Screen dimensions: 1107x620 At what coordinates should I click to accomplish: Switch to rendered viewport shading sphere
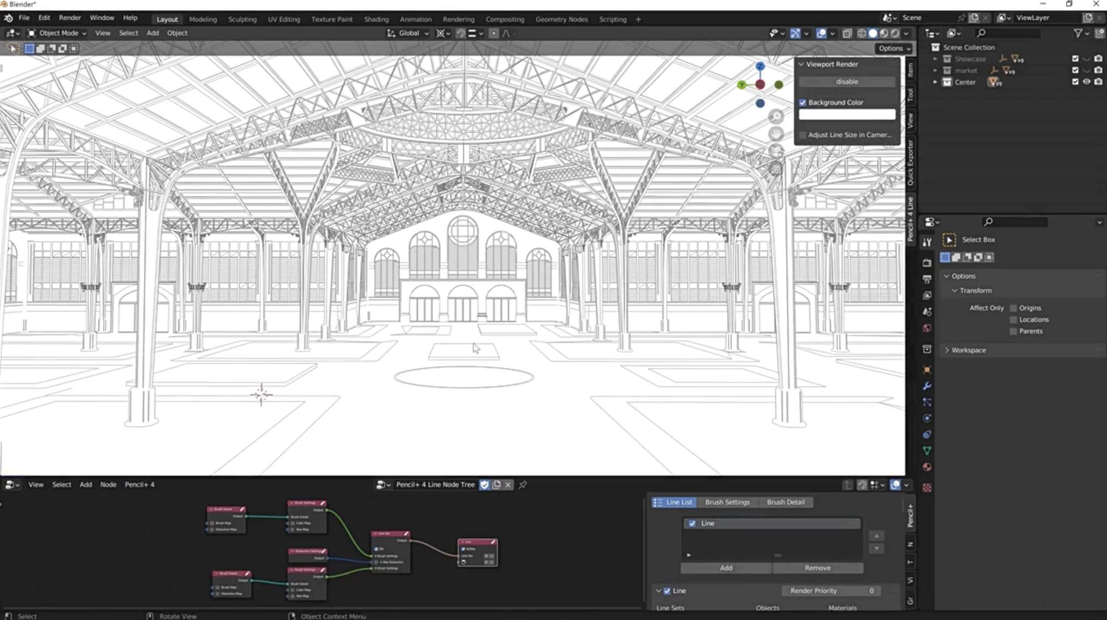pyautogui.click(x=895, y=33)
